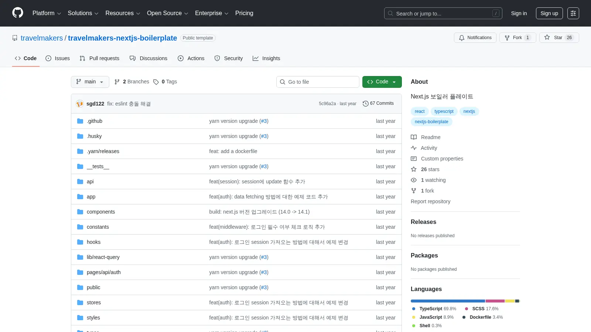The height and width of the screenshot is (332, 591).
Task: Click the Activity pulse icon
Action: click(414, 148)
